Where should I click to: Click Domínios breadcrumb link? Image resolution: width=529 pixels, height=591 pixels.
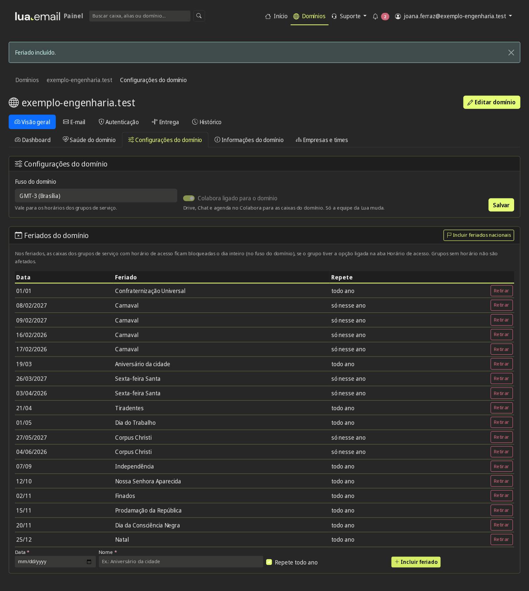pos(27,80)
